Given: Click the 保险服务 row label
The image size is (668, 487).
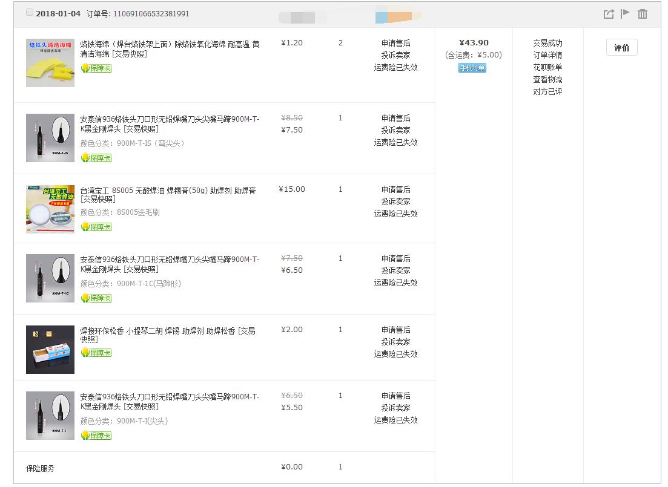Looking at the screenshot, I should coord(41,469).
